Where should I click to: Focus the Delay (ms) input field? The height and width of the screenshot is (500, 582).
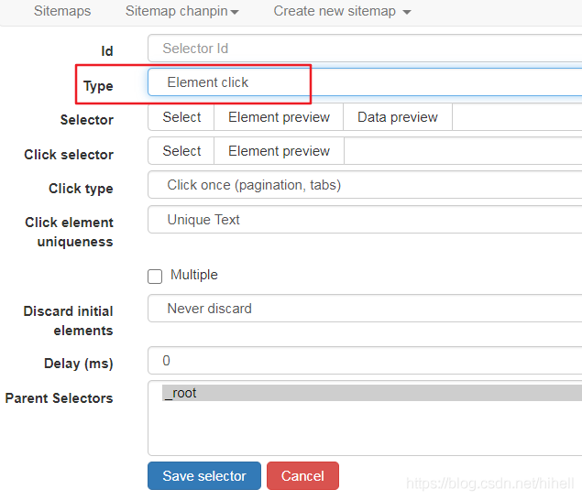click(365, 361)
